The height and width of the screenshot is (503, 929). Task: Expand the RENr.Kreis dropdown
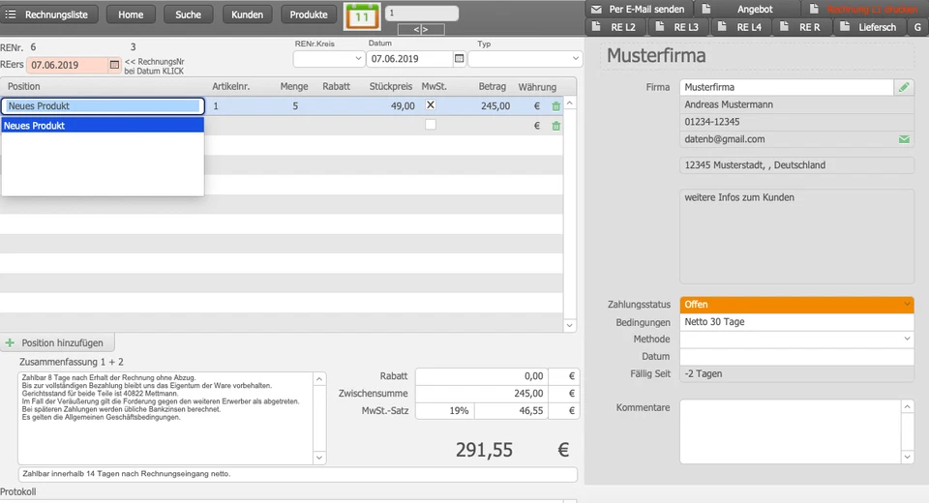pos(327,59)
